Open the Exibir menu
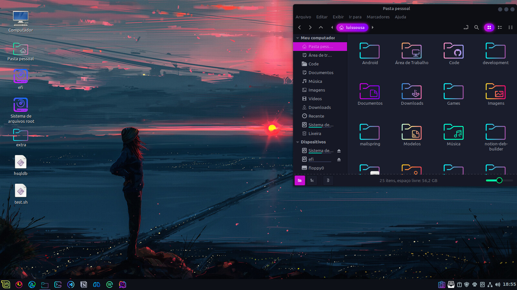 [338, 17]
